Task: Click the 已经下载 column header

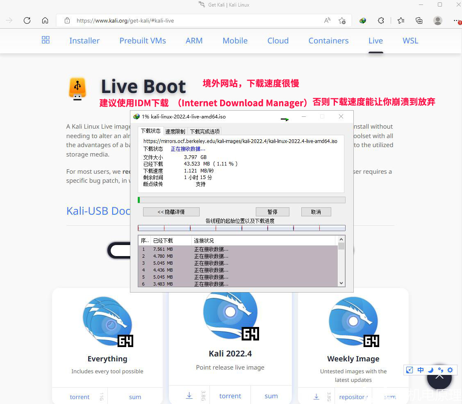Action: point(171,241)
